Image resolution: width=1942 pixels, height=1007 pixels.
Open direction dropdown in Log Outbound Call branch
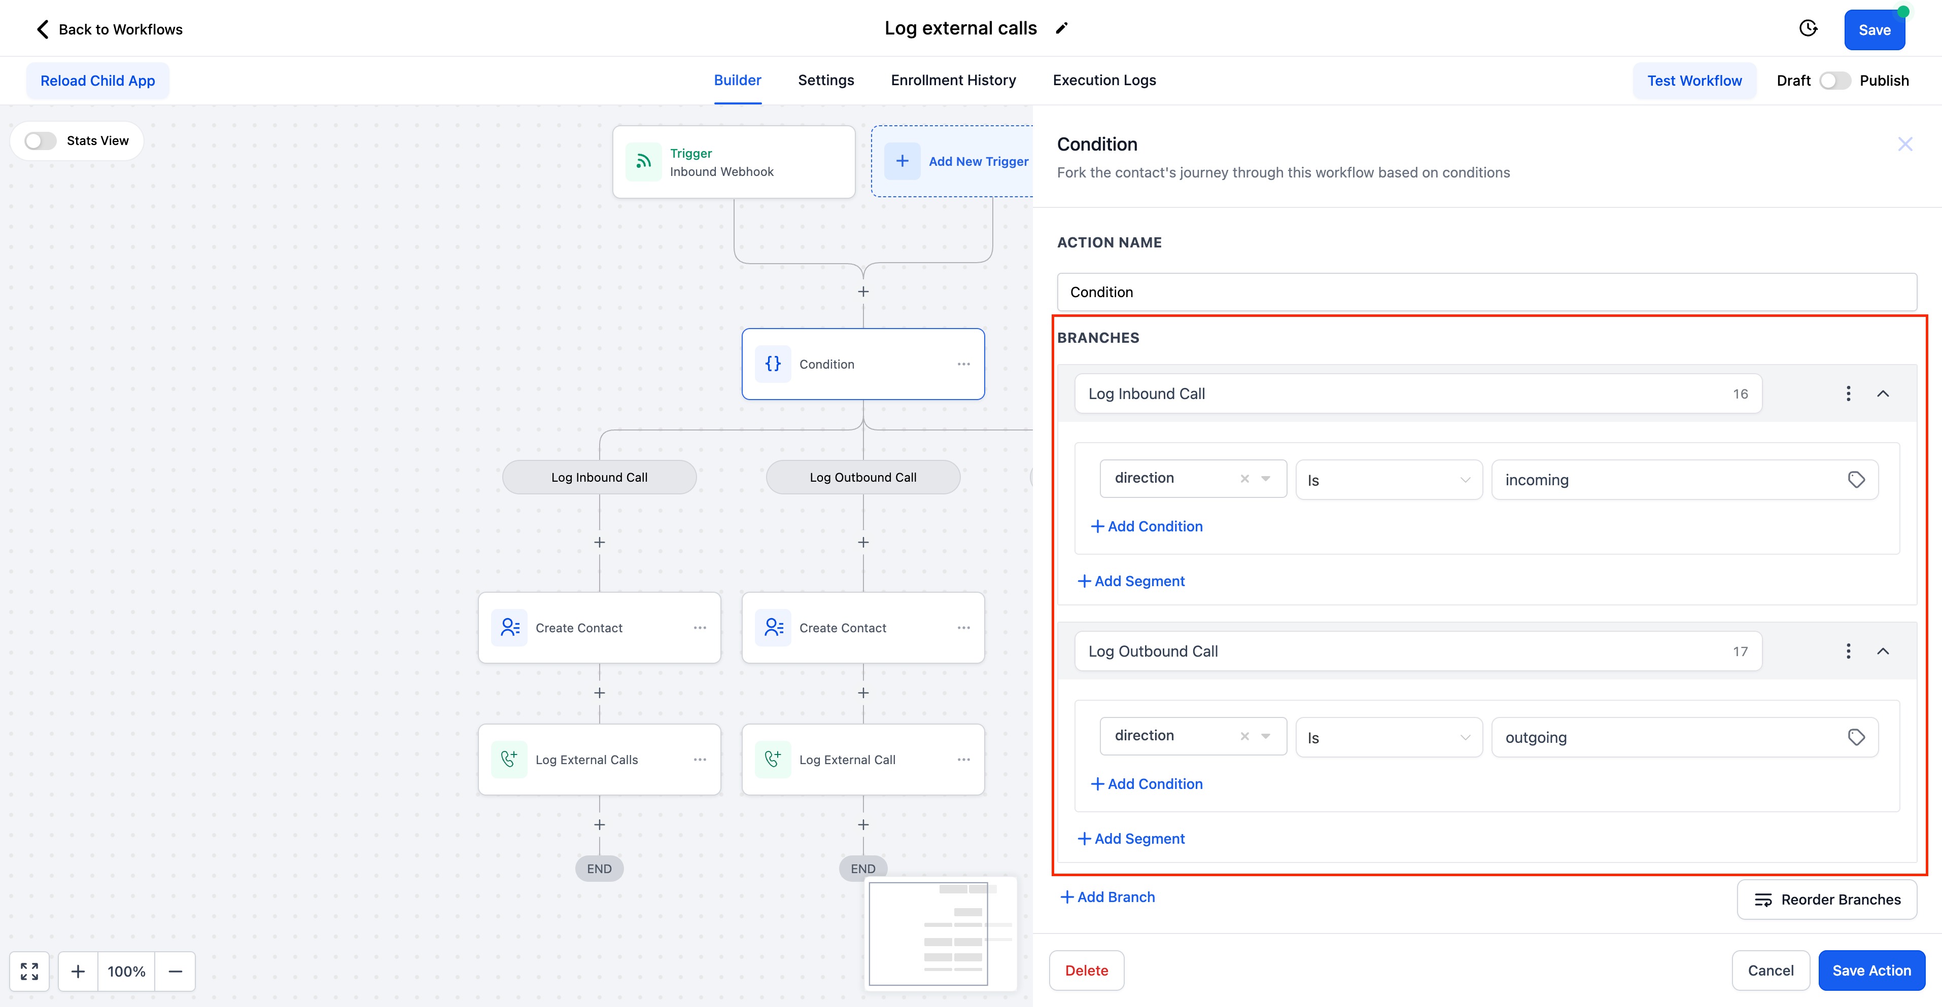coord(1267,736)
